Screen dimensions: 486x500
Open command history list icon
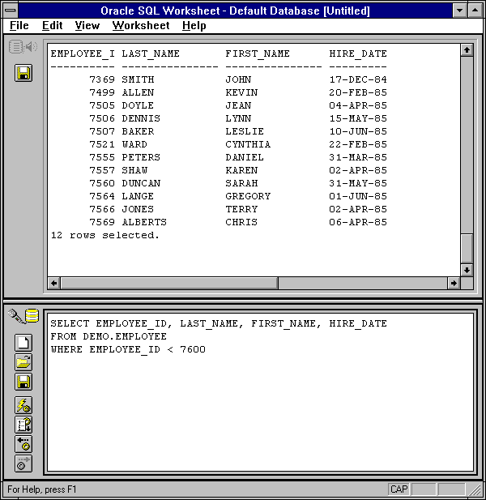23,425
